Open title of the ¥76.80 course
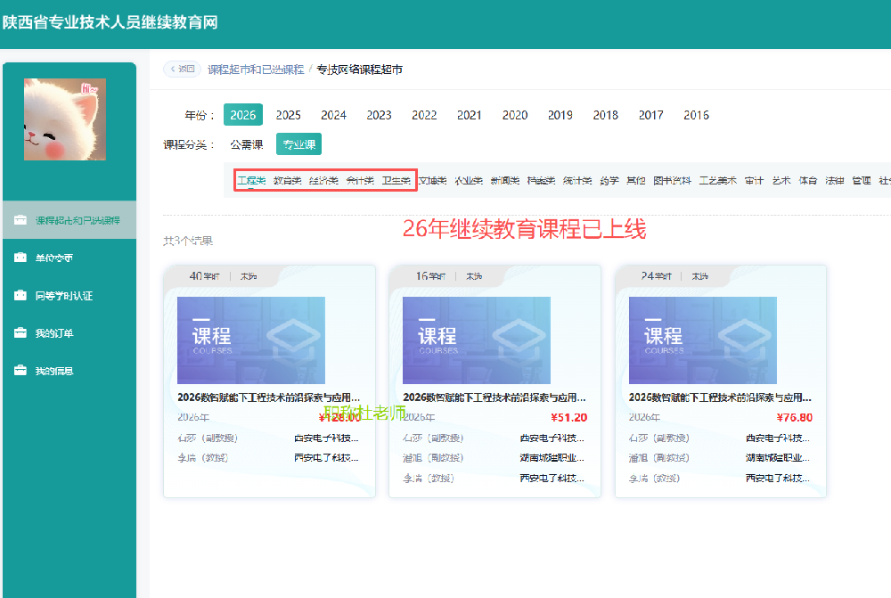The width and height of the screenshot is (891, 598). click(720, 397)
